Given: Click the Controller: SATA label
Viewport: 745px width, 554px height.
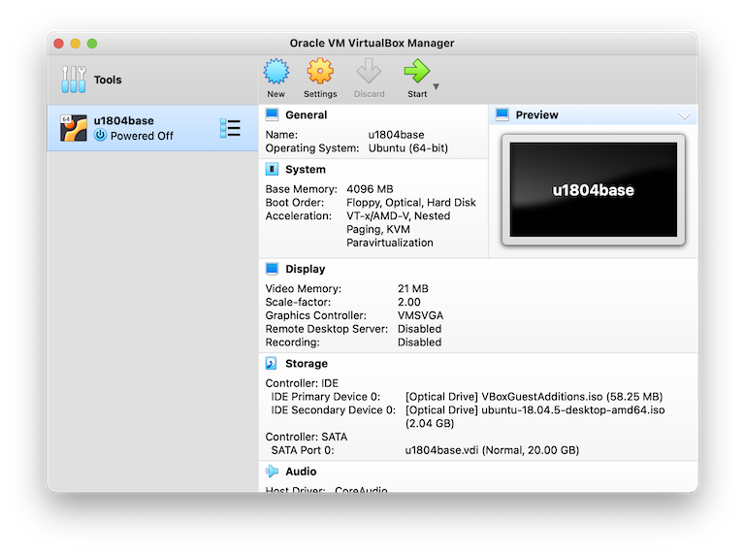Looking at the screenshot, I should pyautogui.click(x=307, y=437).
